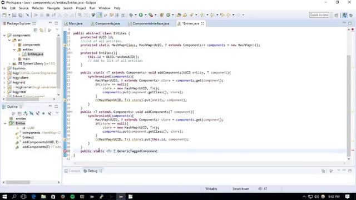Select components field in Outline

[31, 133]
